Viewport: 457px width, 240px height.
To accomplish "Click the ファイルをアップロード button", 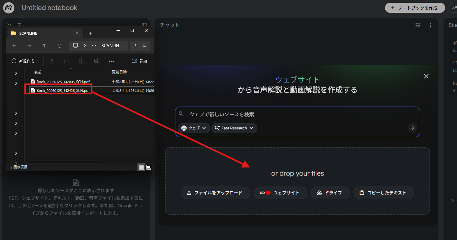I will point(215,193).
